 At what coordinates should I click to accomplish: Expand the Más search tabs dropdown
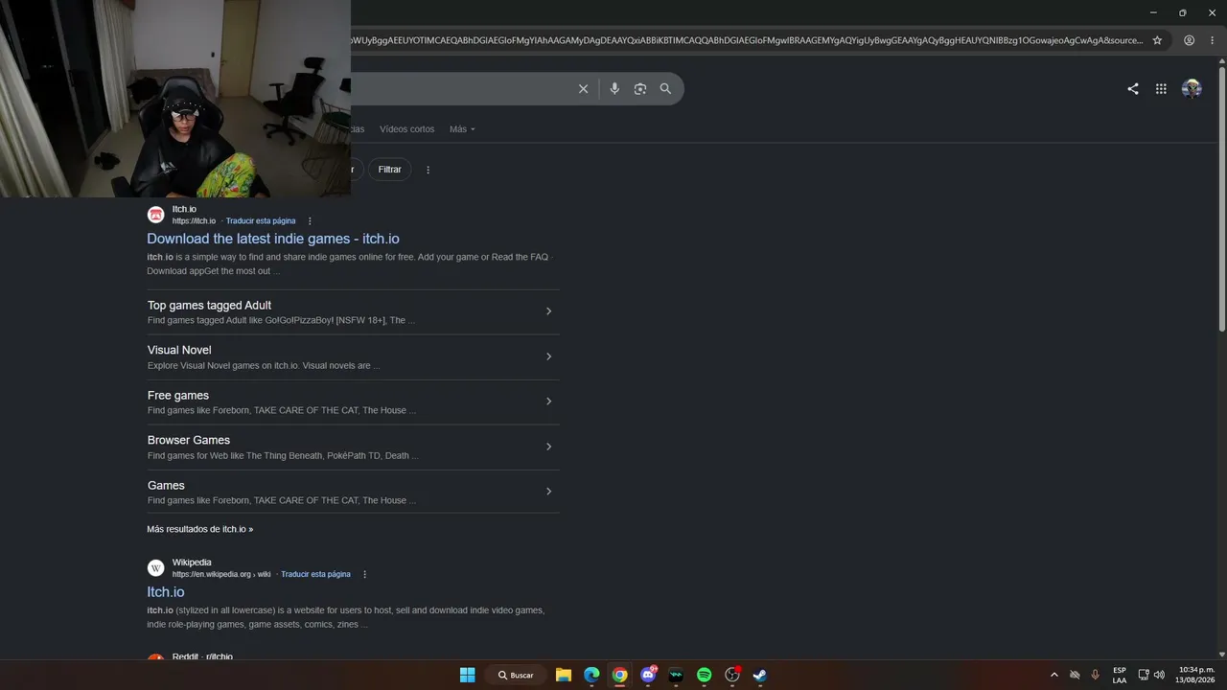tap(462, 129)
